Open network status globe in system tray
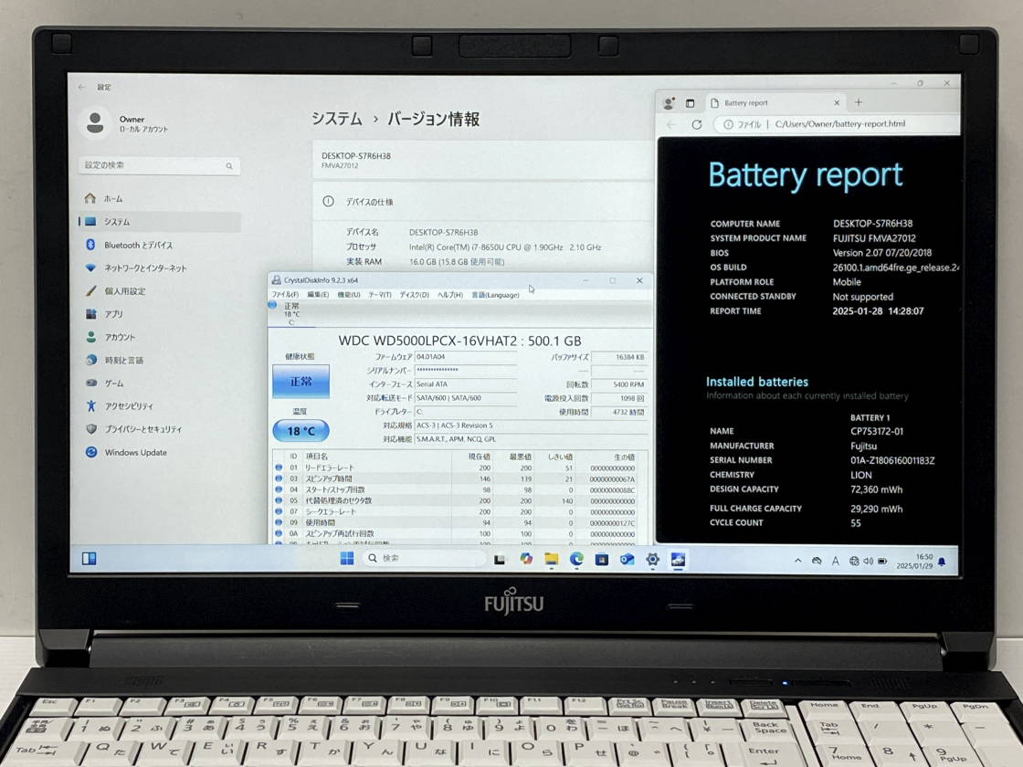This screenshot has width=1023, height=767. tap(854, 561)
